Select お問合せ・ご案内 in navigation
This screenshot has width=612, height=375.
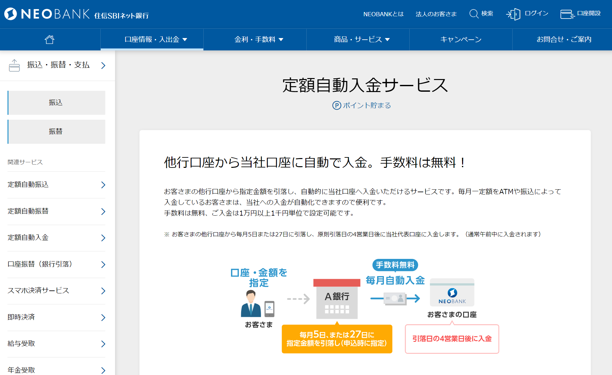[x=563, y=39]
